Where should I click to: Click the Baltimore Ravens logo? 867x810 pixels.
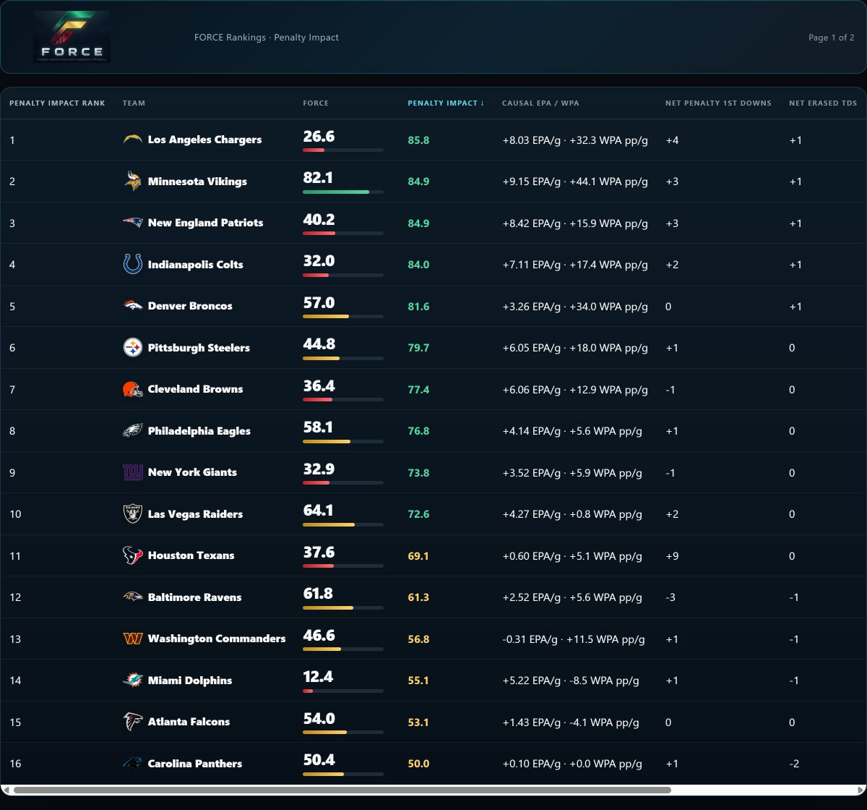133,597
